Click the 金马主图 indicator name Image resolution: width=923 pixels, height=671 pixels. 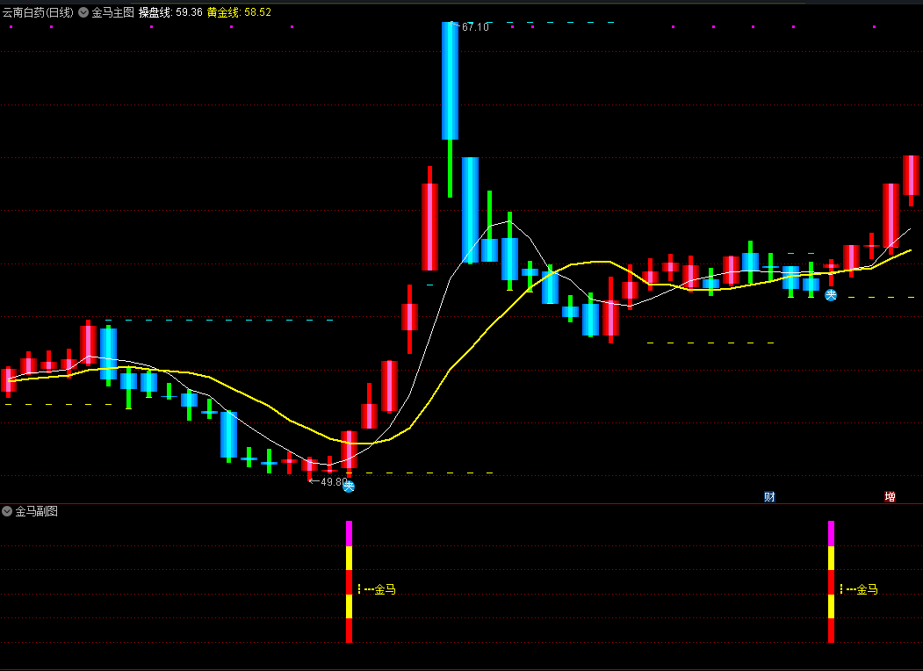(112, 13)
